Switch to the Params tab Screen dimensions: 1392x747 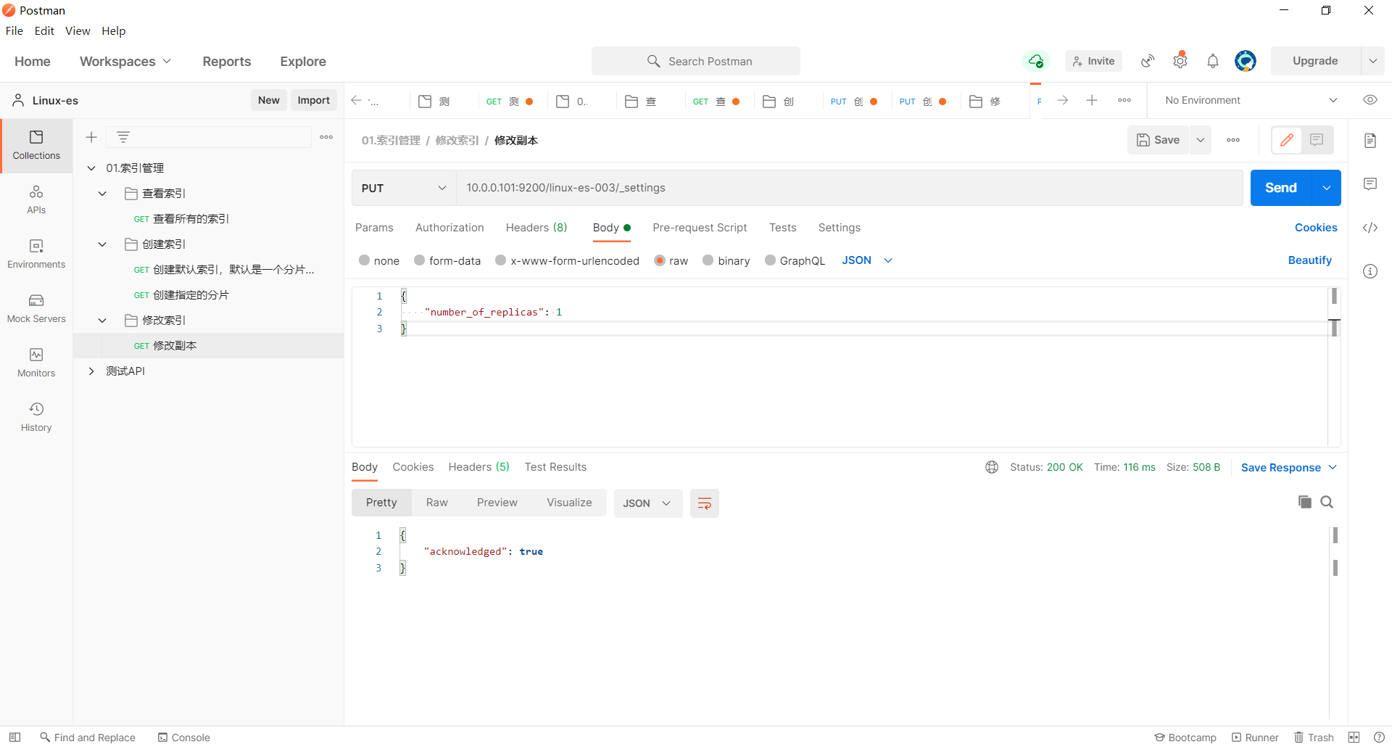coord(374,228)
